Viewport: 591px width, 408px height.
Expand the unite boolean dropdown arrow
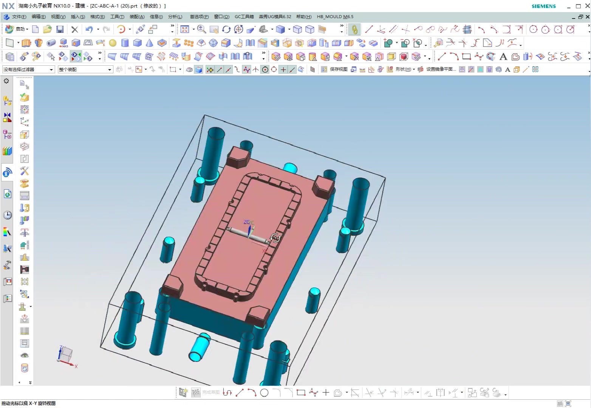coord(396,43)
